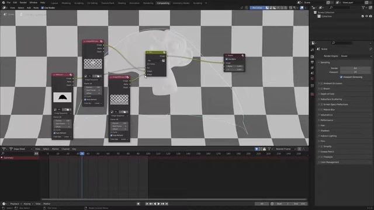Image resolution: width=374 pixels, height=210 pixels.
Task: Click the search magnifier in dope sheet channels
Action: 3,153
